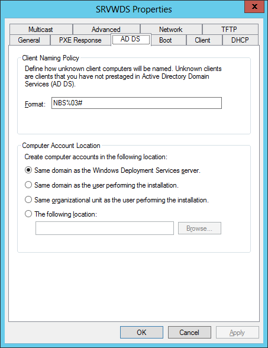Switch to the Multicast tab
Screen dimensions: 268x348
[x=41, y=30]
